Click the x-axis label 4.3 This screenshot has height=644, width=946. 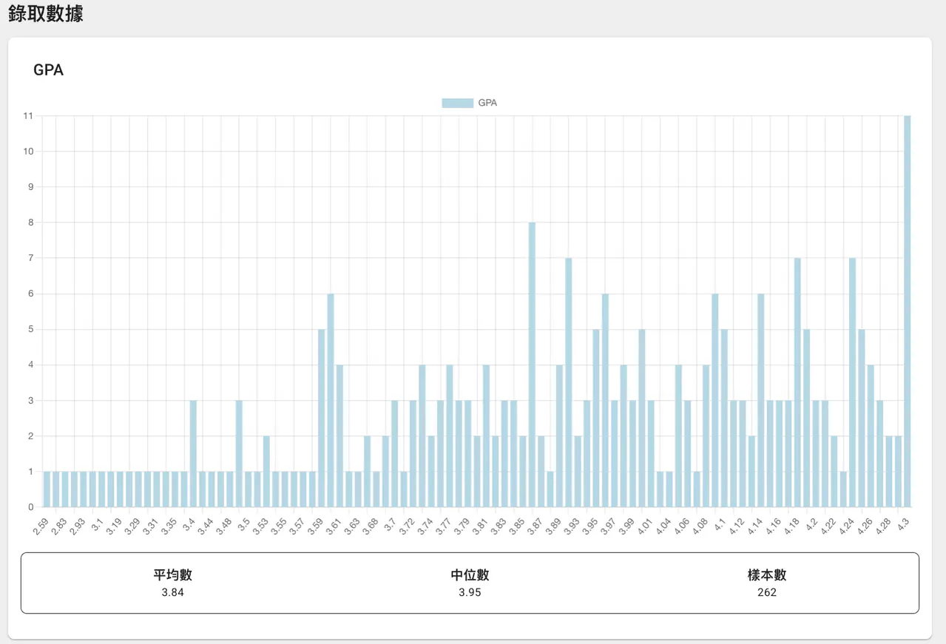[903, 523]
